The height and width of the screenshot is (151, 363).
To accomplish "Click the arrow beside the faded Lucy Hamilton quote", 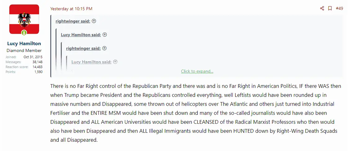I will (x=115, y=62).
